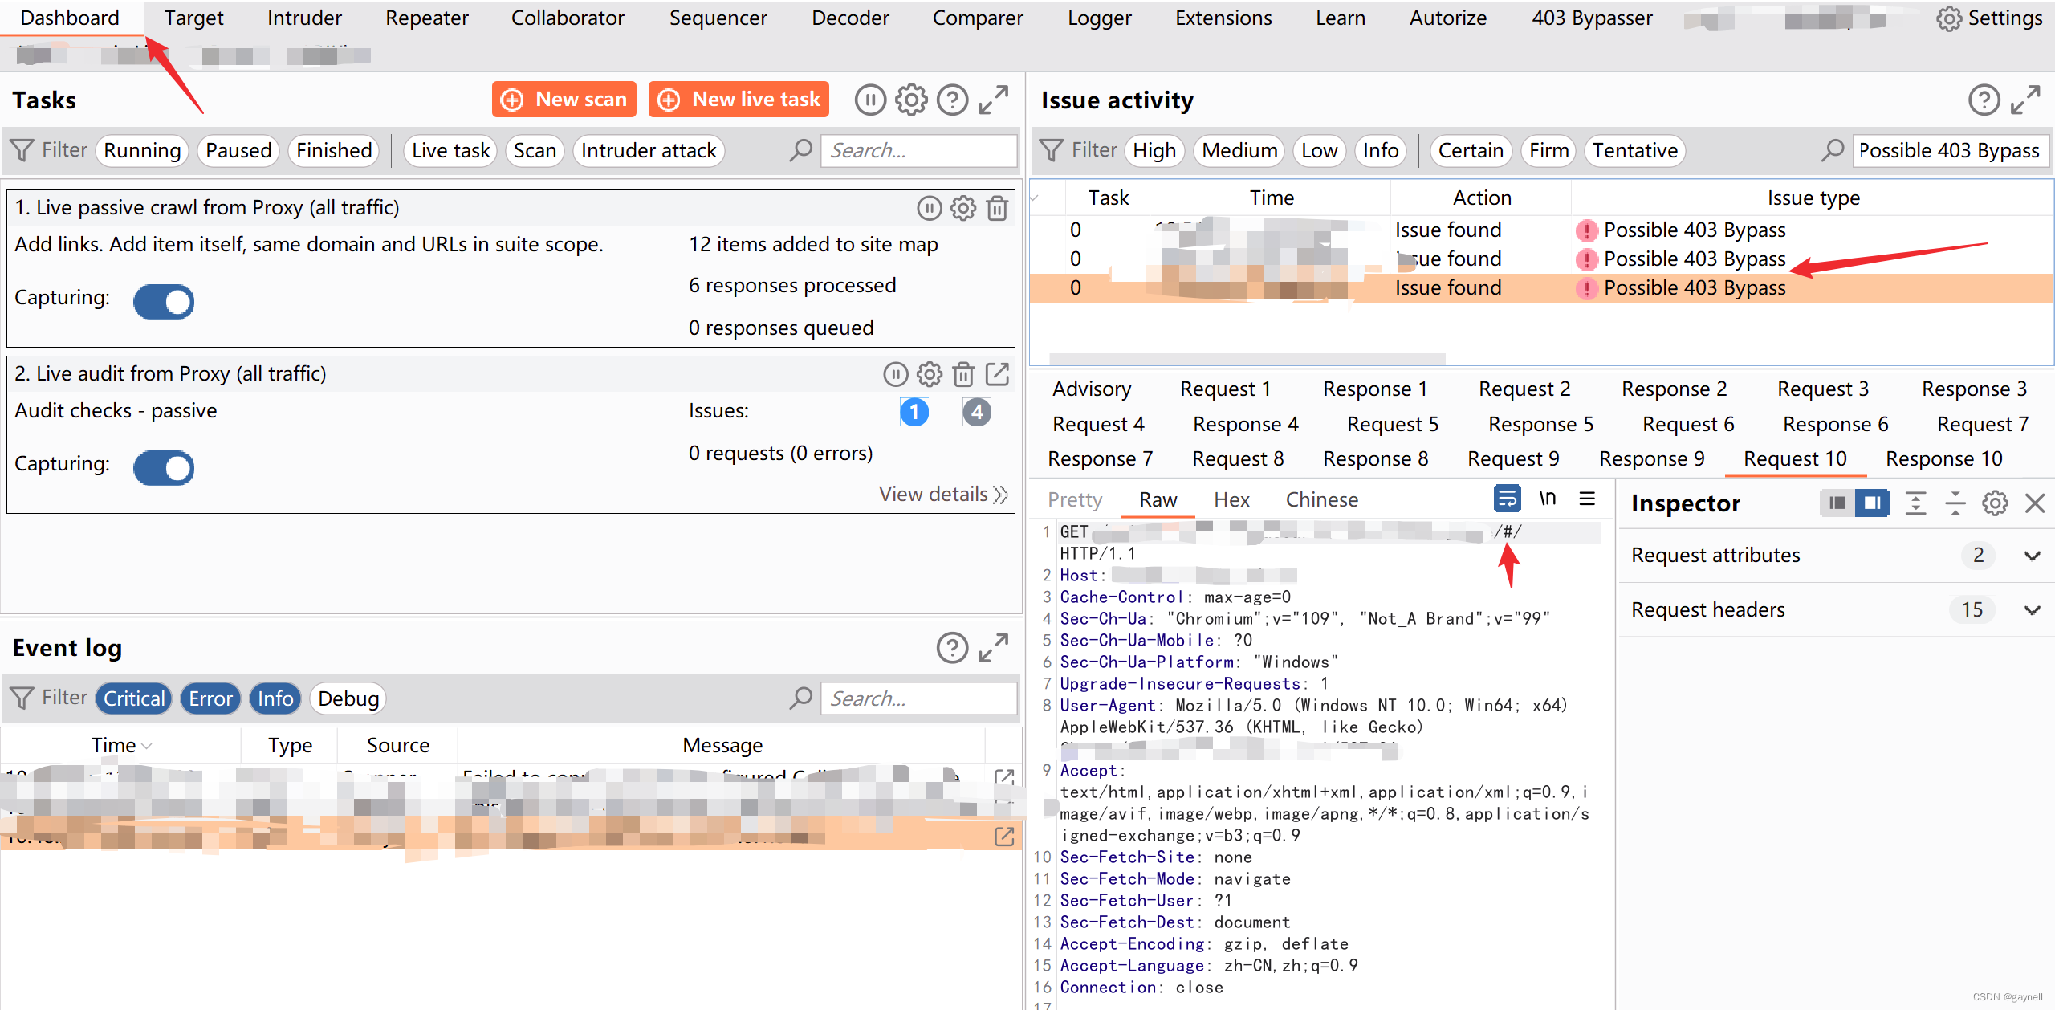Click the New scan button
Image resolution: width=2055 pixels, height=1010 pixels.
(564, 100)
